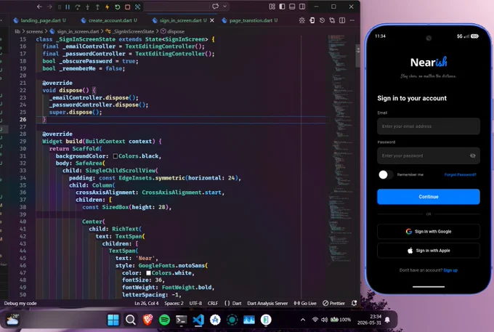Go forward with the navigation arrow
494x332 pixels.
pyautogui.click(x=49, y=7)
